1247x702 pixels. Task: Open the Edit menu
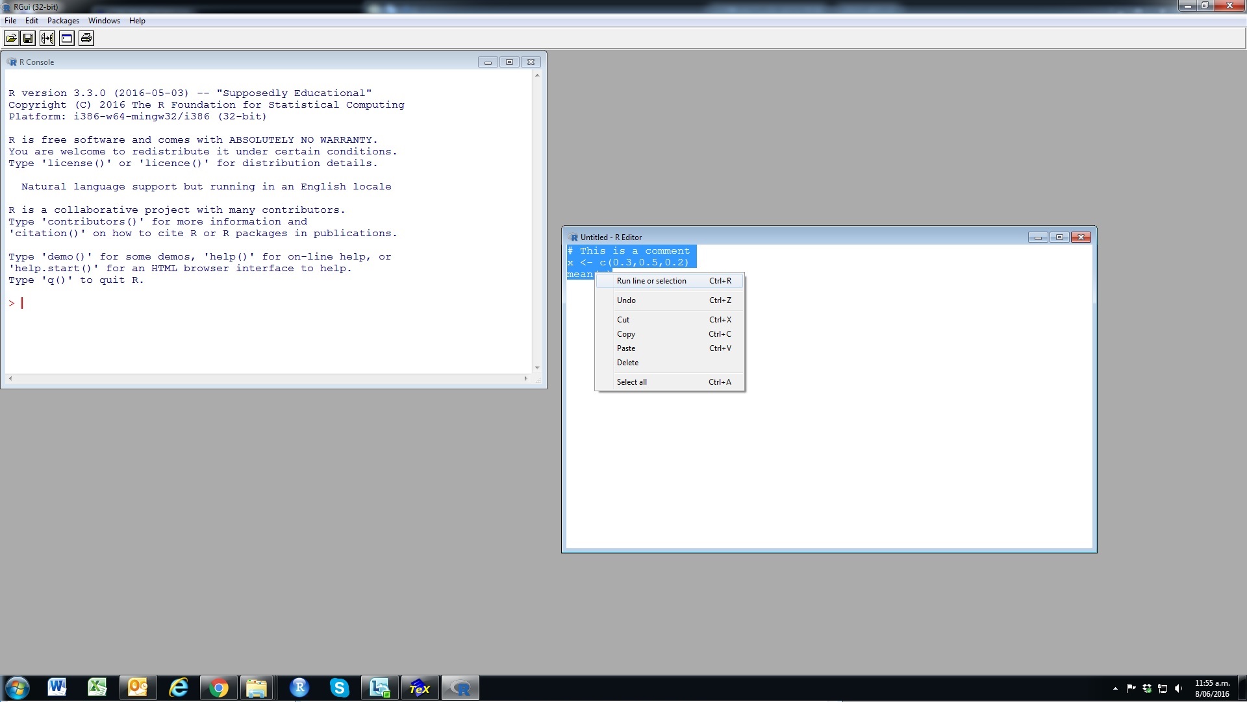pos(32,21)
